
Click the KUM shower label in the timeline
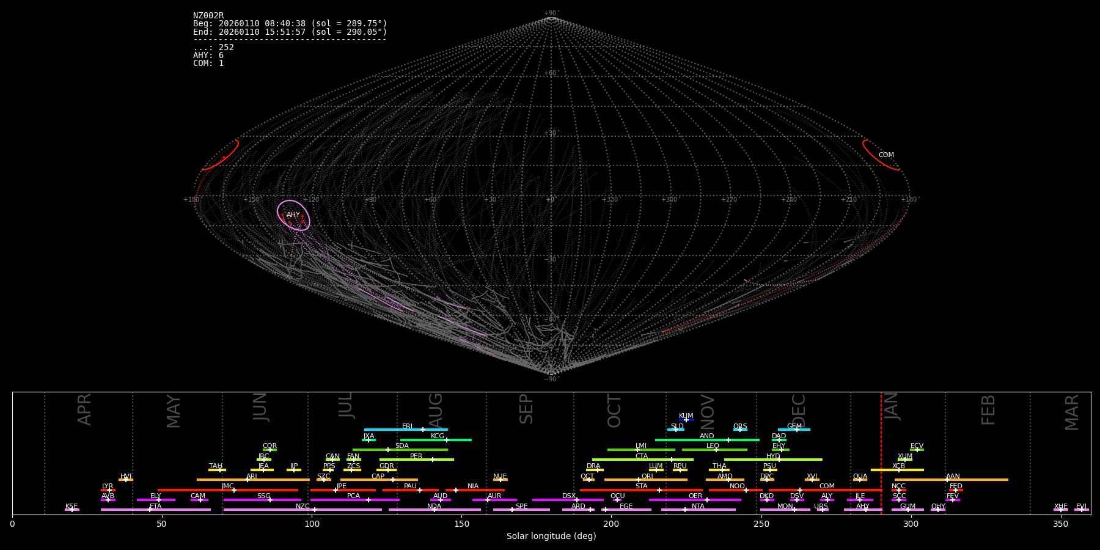pyautogui.click(x=686, y=416)
